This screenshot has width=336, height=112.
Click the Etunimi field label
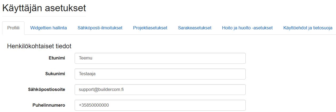[57, 58]
